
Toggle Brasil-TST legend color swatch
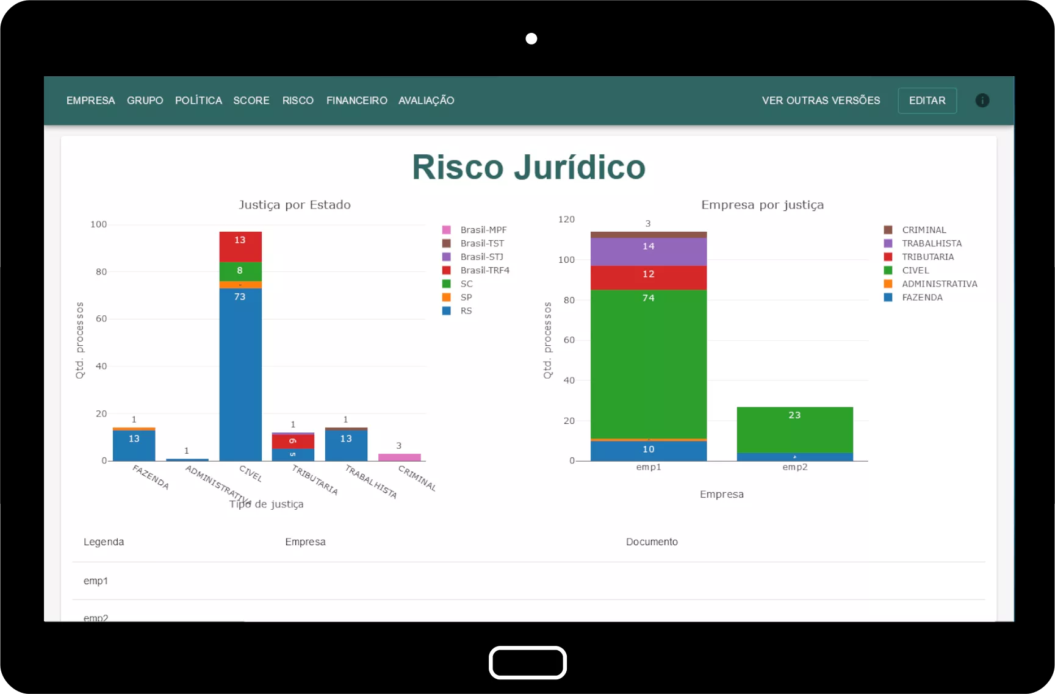(447, 243)
